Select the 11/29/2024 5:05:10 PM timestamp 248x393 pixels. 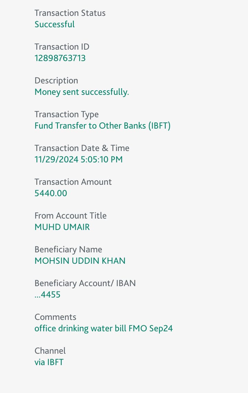pos(79,160)
